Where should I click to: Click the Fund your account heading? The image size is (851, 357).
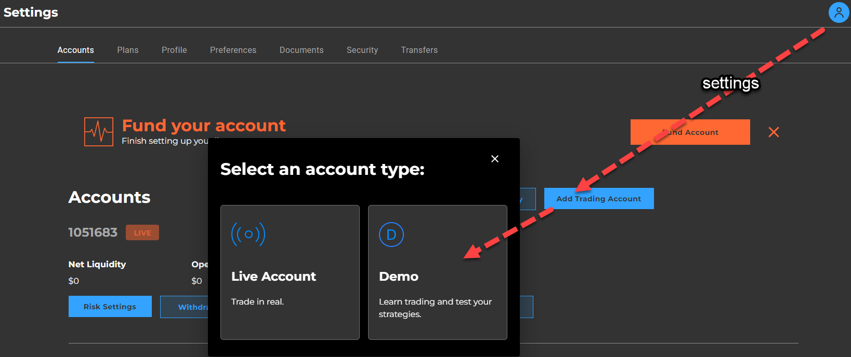[x=204, y=126]
